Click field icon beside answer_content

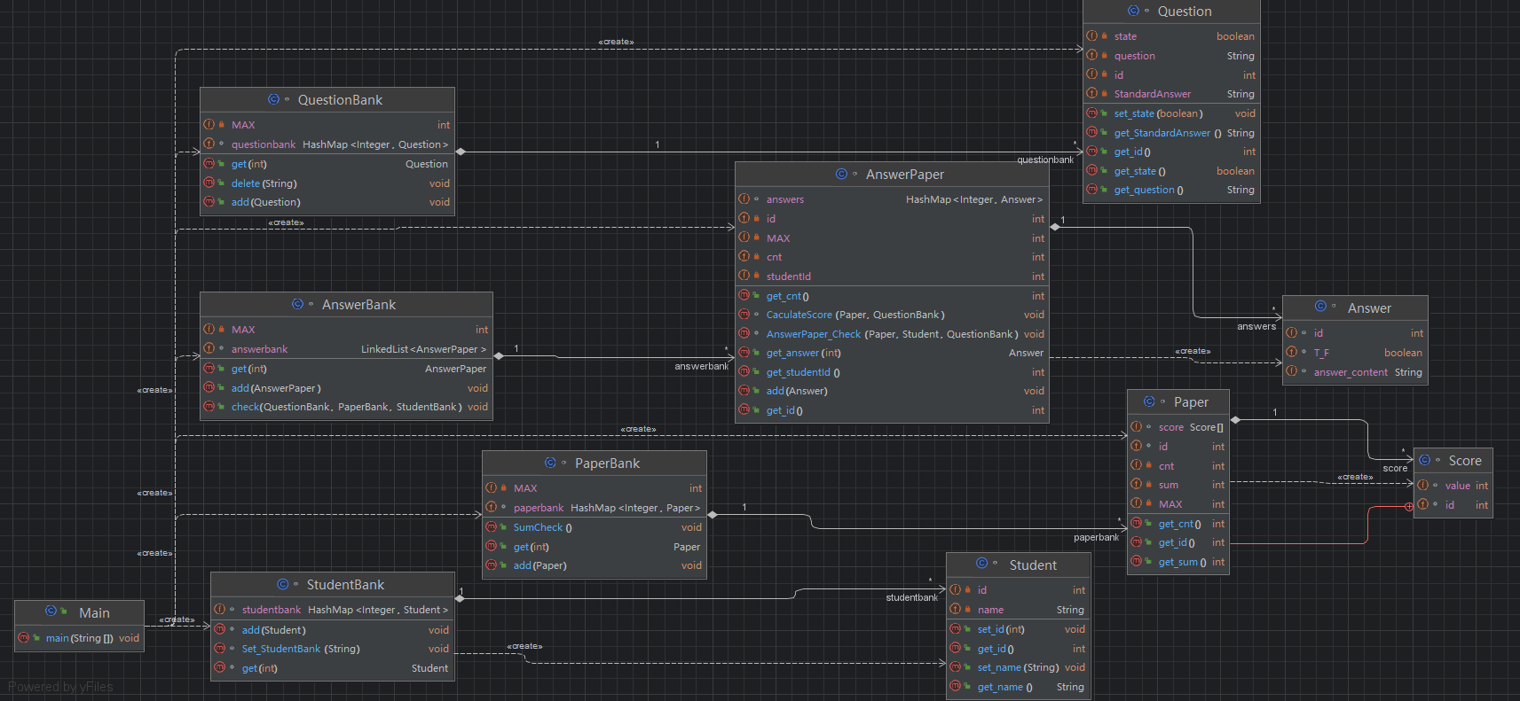[x=1292, y=371]
